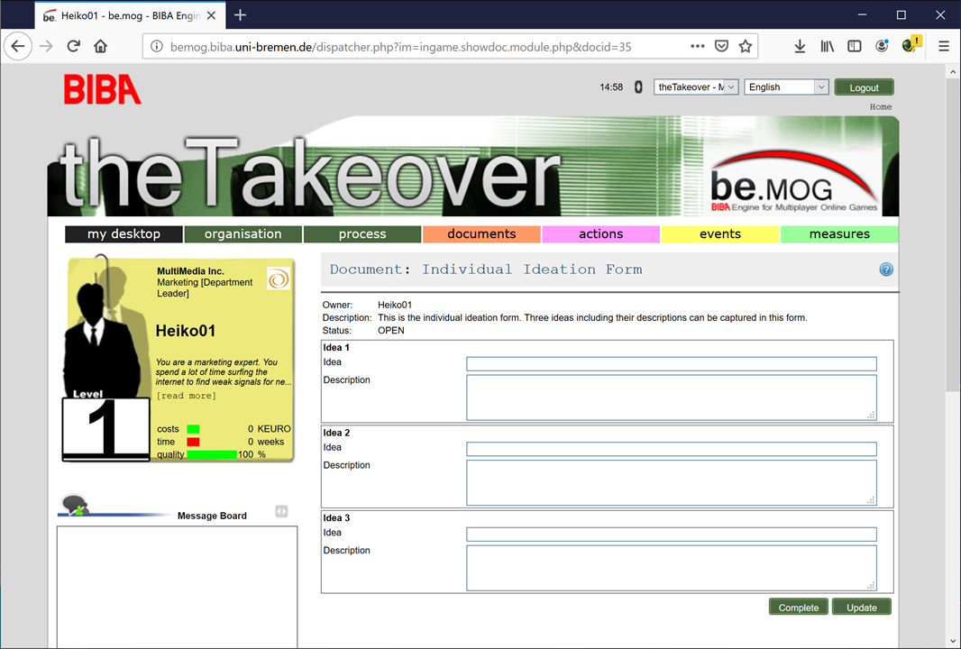The width and height of the screenshot is (961, 649).
Task: Open the measures tab
Action: tap(839, 234)
